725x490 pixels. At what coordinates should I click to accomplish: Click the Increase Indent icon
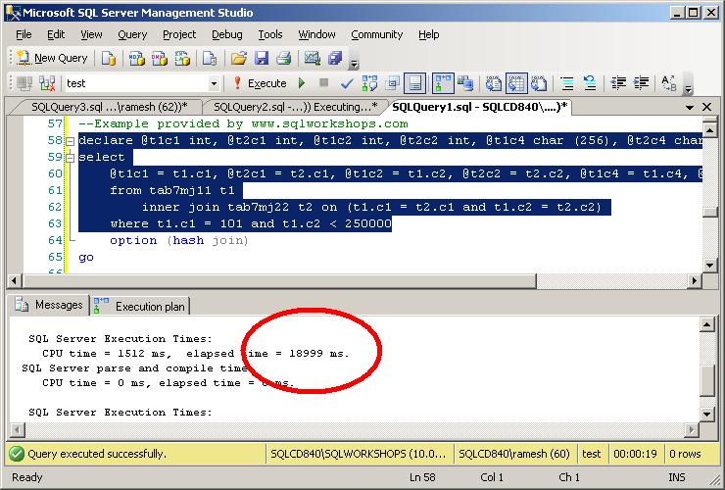[641, 83]
